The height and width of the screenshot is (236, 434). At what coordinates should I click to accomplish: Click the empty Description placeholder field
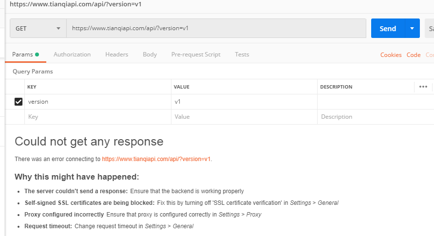(365, 117)
